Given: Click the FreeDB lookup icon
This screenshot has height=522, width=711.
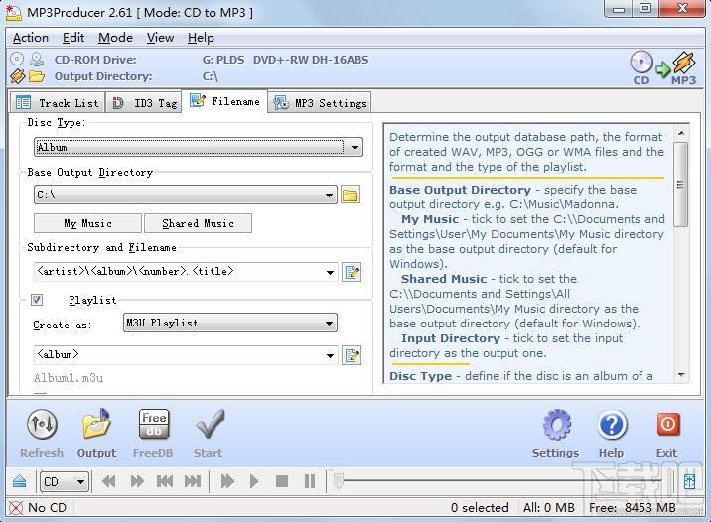Looking at the screenshot, I should [154, 424].
